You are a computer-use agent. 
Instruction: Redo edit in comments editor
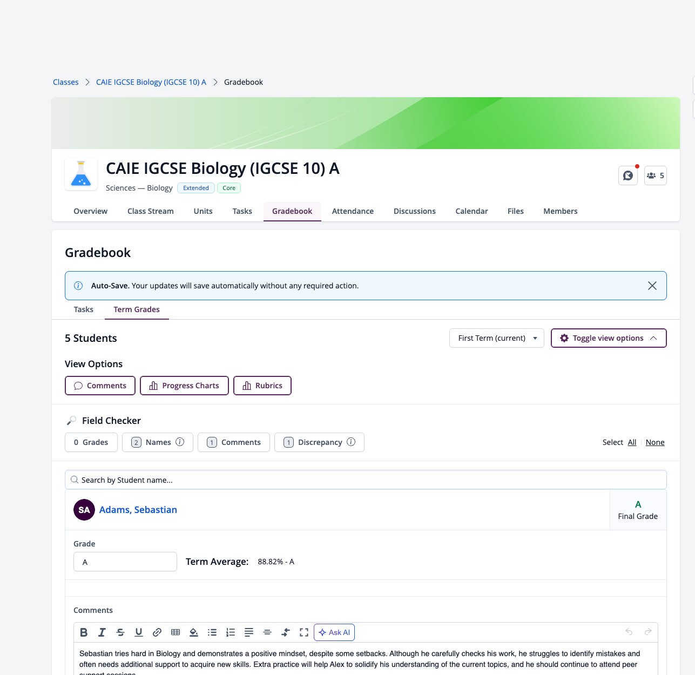tap(648, 632)
